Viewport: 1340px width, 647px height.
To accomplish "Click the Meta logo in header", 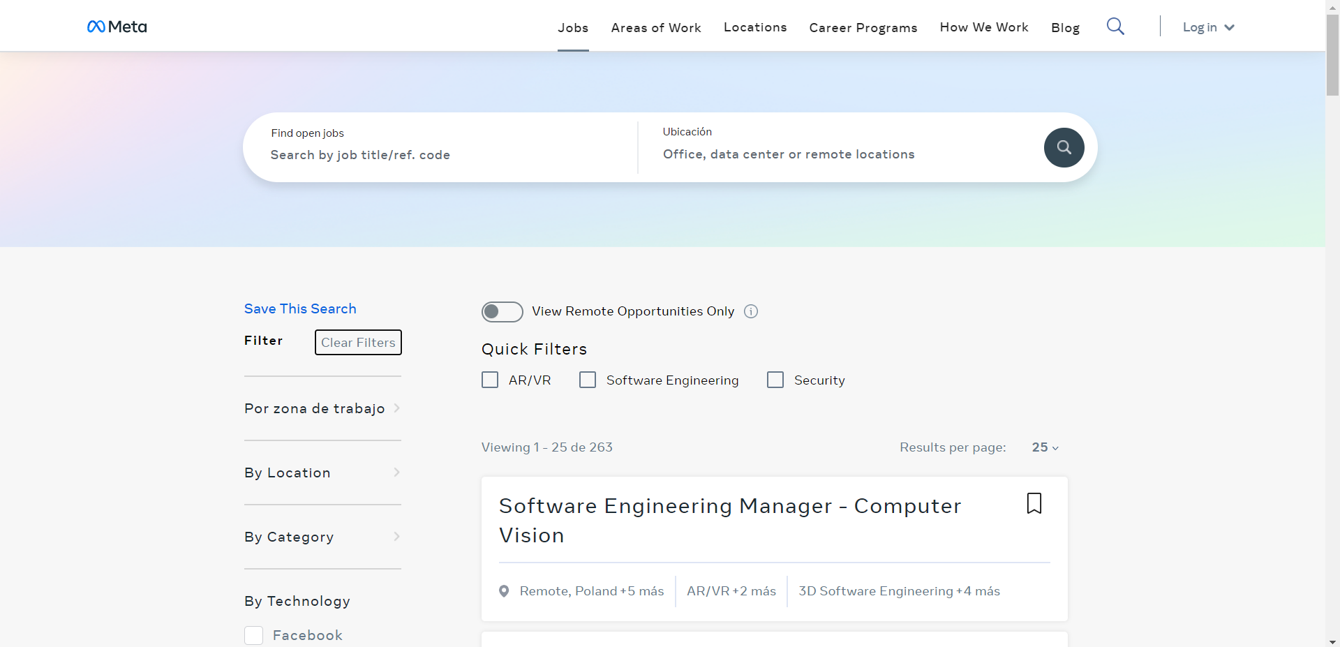I will tap(117, 27).
